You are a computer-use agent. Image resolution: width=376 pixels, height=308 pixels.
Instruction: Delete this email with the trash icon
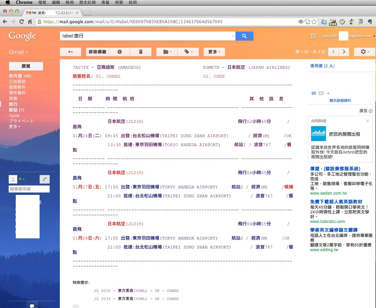click(x=141, y=52)
